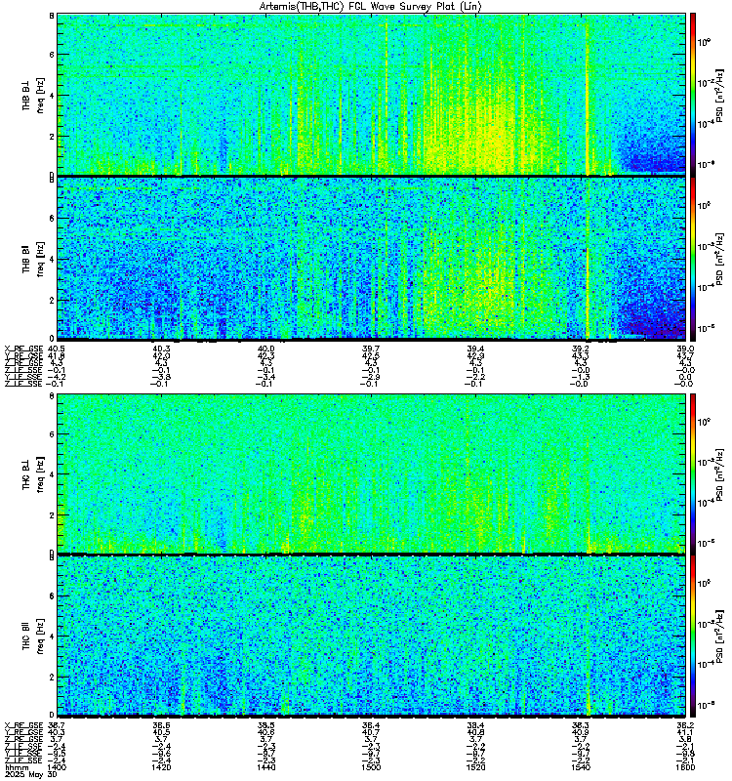Click the PSD color bar beside THC B∥ panel
Image resolution: width=732 pixels, height=781 pixels.
[693, 636]
